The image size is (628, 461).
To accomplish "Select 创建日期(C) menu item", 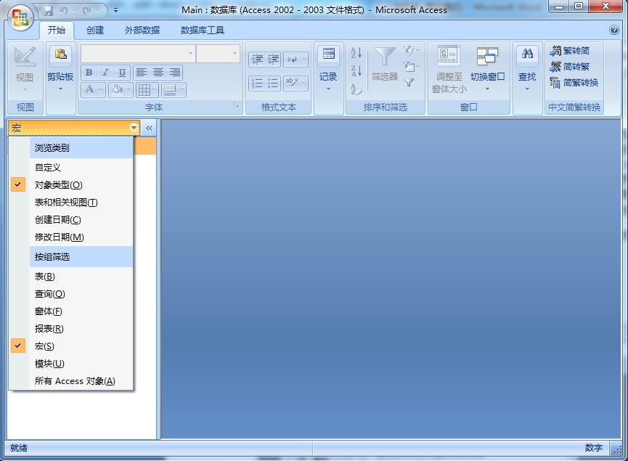I will tap(70, 220).
